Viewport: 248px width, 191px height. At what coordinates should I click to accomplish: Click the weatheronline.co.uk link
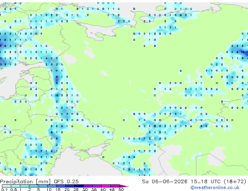pos(215,187)
